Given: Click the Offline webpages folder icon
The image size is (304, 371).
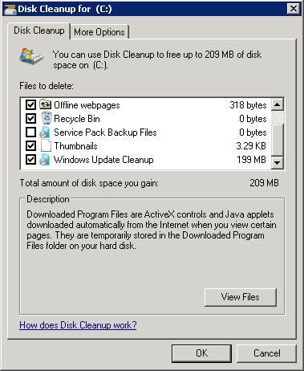Looking at the screenshot, I should pyautogui.click(x=46, y=104).
